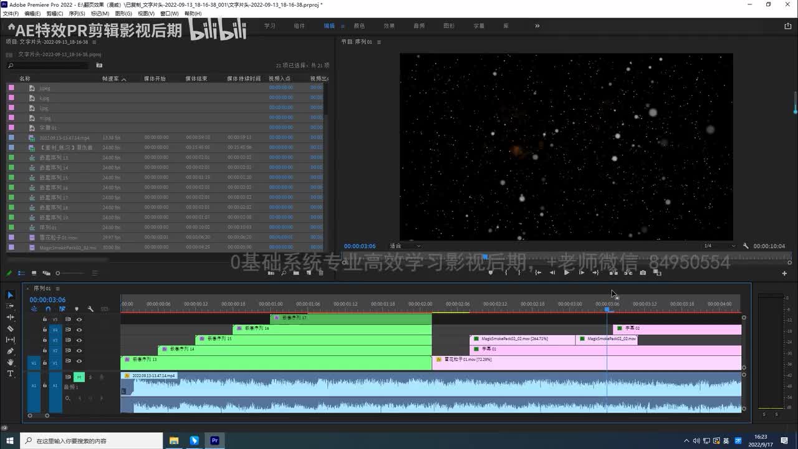Select the Track Select Forward tool
Viewport: 798px width, 449px height.
click(10, 306)
